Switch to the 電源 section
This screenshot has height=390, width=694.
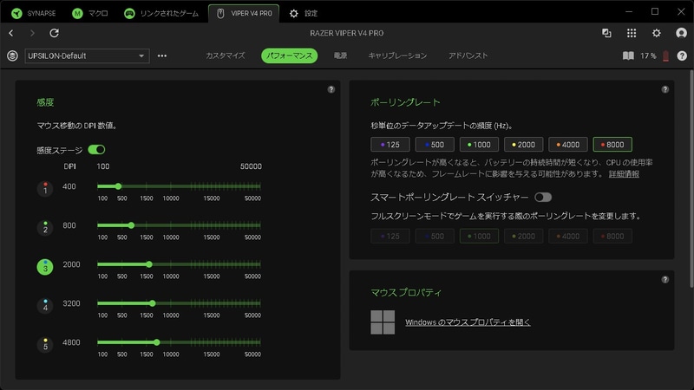click(x=340, y=55)
